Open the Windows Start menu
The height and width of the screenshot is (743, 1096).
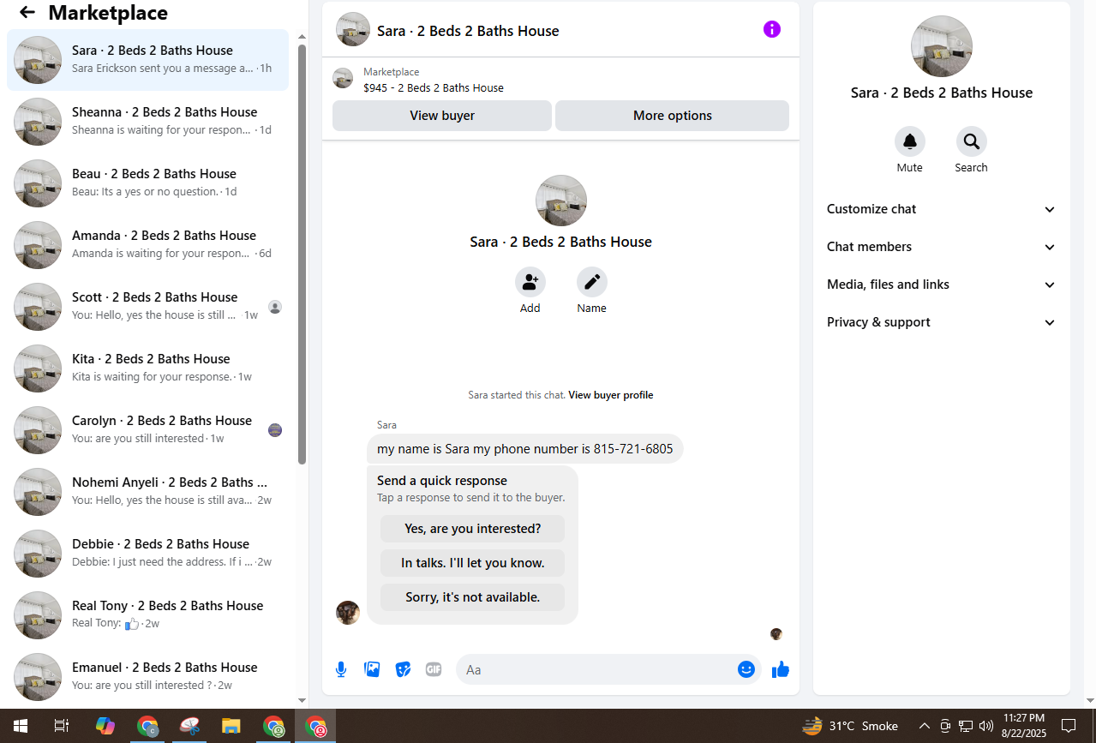pos(21,726)
